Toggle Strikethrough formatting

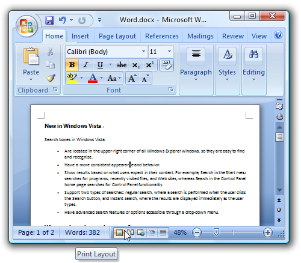pyautogui.click(x=122, y=65)
